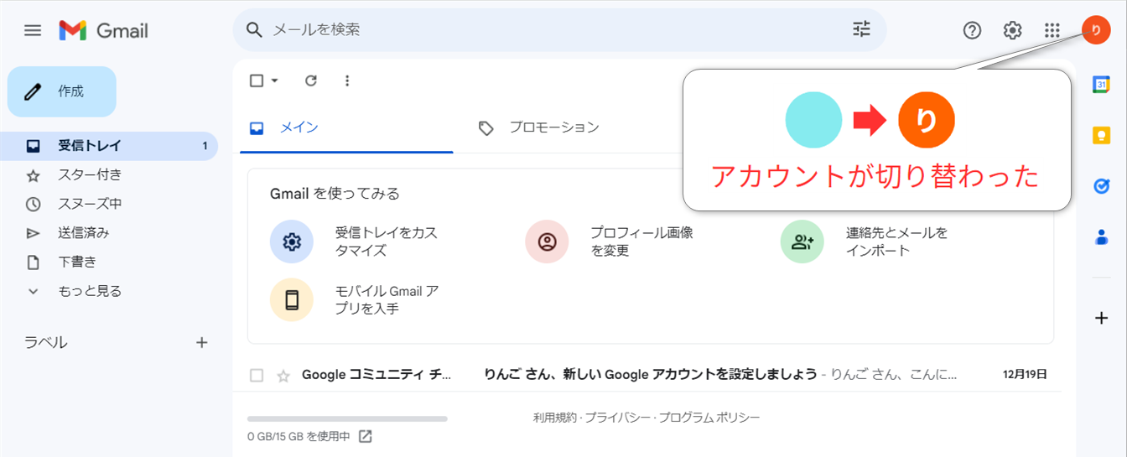This screenshot has height=457, width=1127.
Task: Open the Google apps grid
Action: point(1052,30)
